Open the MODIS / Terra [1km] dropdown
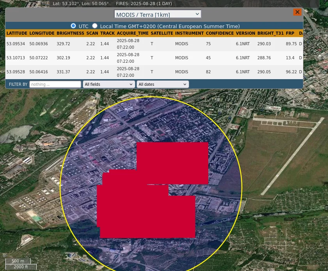 [x=158, y=14]
